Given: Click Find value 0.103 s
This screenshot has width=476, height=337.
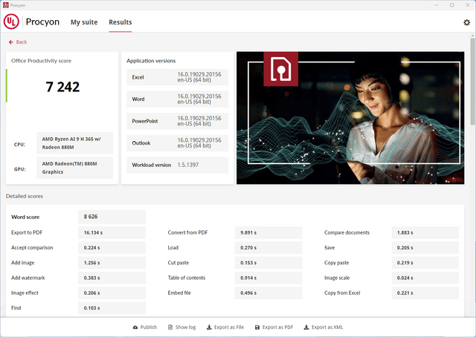Looking at the screenshot, I should click(x=112, y=308).
